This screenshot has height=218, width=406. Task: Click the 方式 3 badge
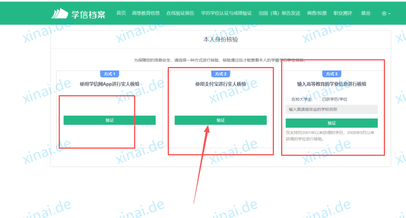331,74
